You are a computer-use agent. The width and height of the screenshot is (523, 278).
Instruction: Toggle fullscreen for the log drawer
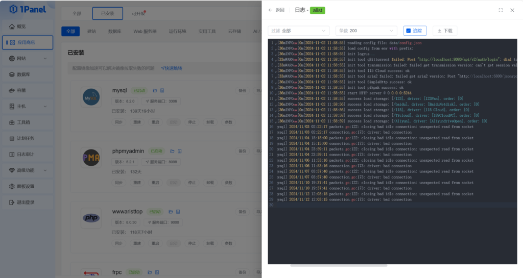501,10
